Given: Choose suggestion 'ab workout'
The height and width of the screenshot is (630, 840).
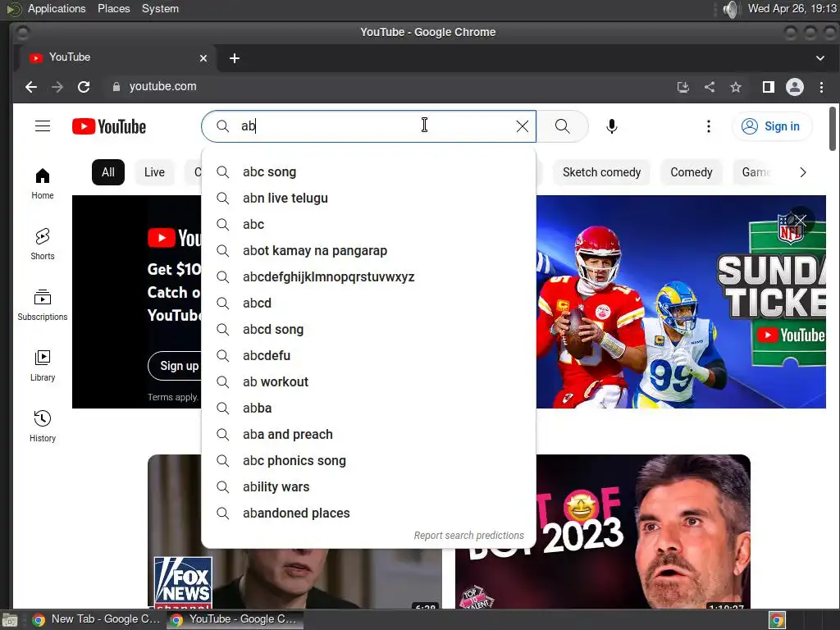Looking at the screenshot, I should [368, 382].
